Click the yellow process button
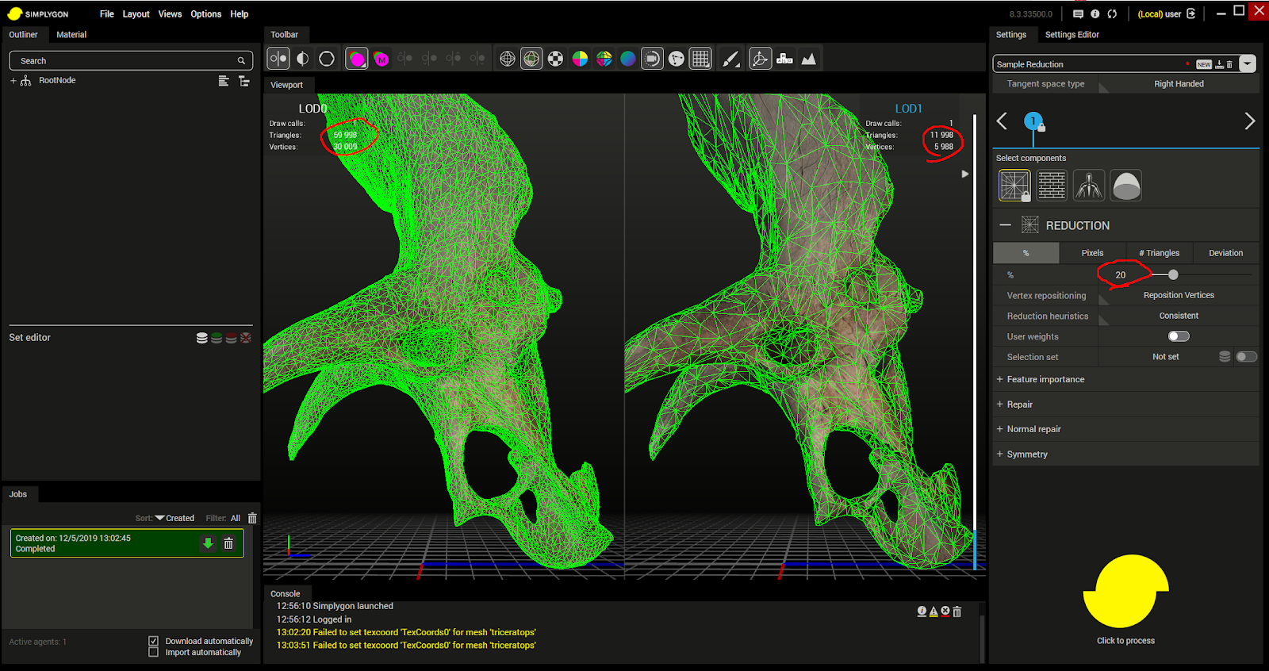1269x671 pixels. tap(1125, 592)
